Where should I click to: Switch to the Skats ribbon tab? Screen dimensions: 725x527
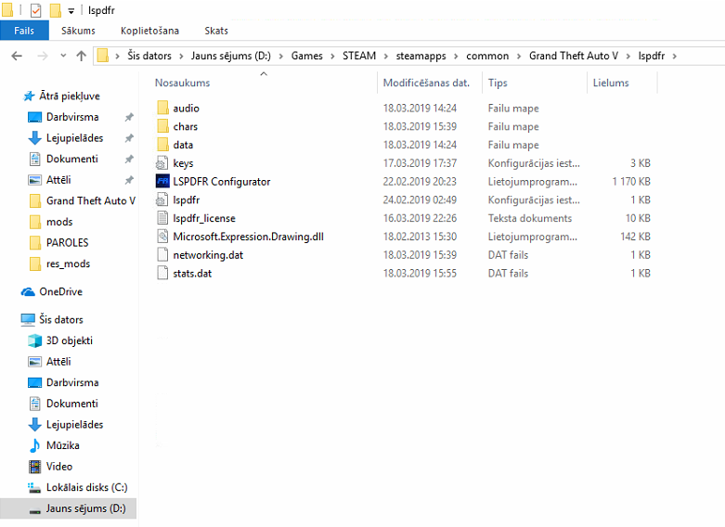click(x=216, y=31)
